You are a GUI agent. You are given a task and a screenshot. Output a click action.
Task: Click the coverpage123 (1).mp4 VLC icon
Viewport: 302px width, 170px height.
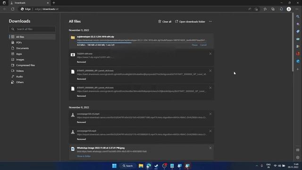coord(73,115)
